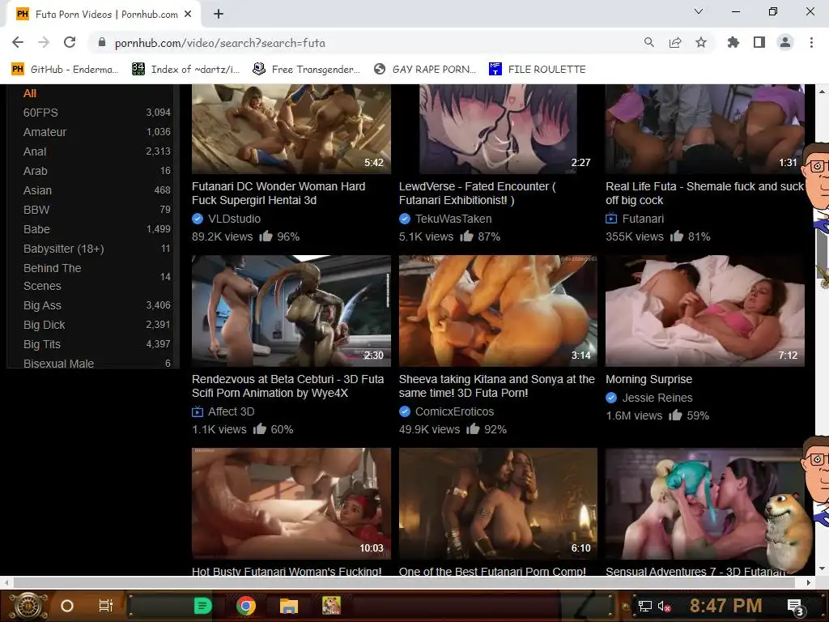Click the verified badge beside ComicxEroticos
829x622 pixels.
point(405,411)
